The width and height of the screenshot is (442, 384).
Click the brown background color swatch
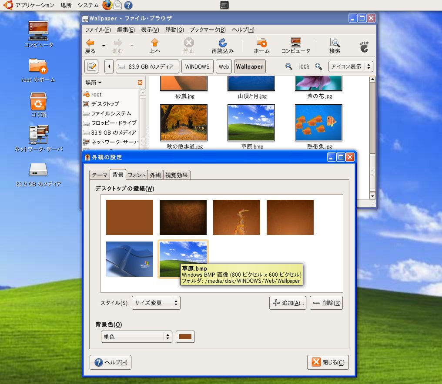[x=185, y=337]
